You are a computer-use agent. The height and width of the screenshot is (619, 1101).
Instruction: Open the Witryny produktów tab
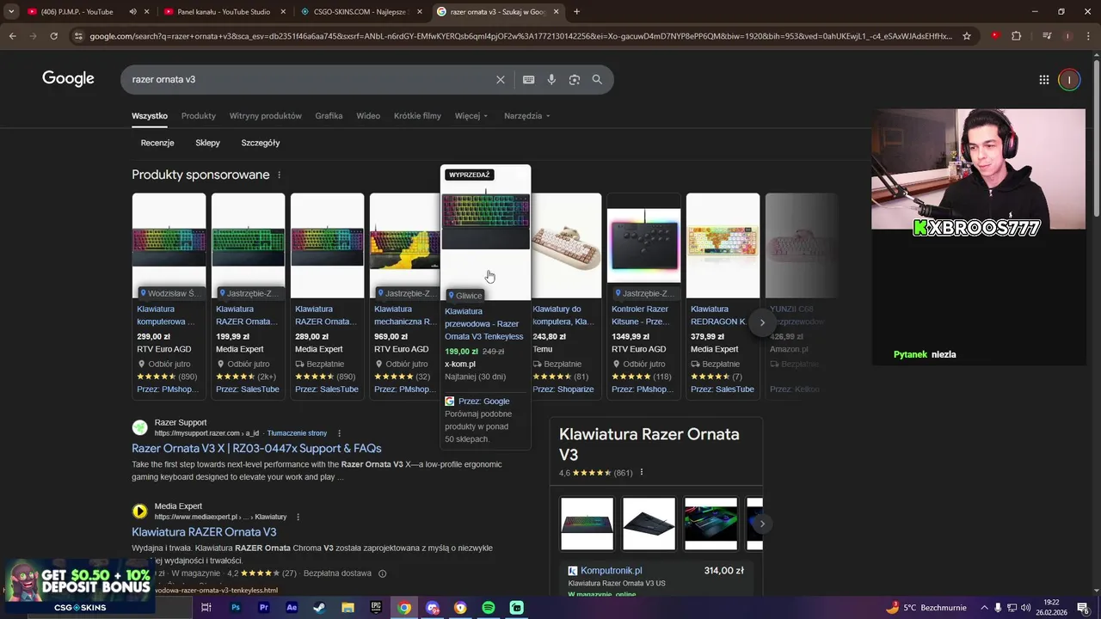[x=266, y=116]
